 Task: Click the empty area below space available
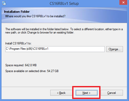pyautogui.click(x=64, y=79)
